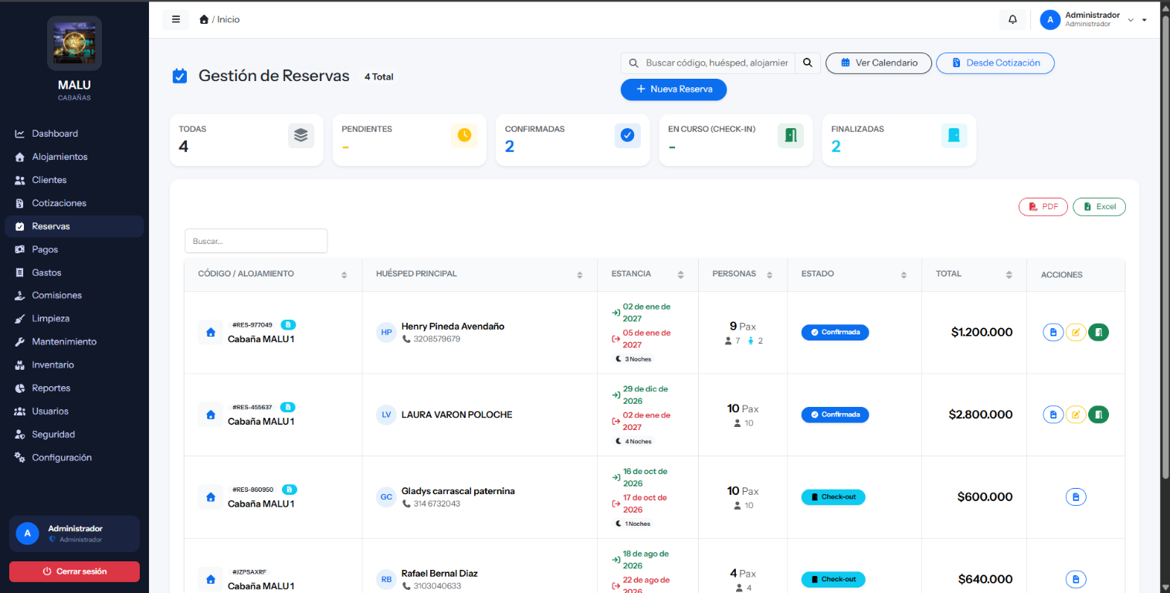Click the home icon in the breadcrumb

204,19
